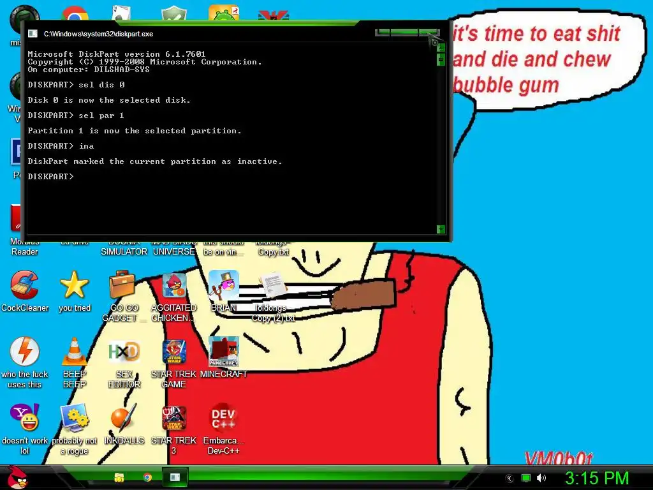This screenshot has width=653, height=490.
Task: Click the green network tray icon
Action: pyautogui.click(x=526, y=478)
